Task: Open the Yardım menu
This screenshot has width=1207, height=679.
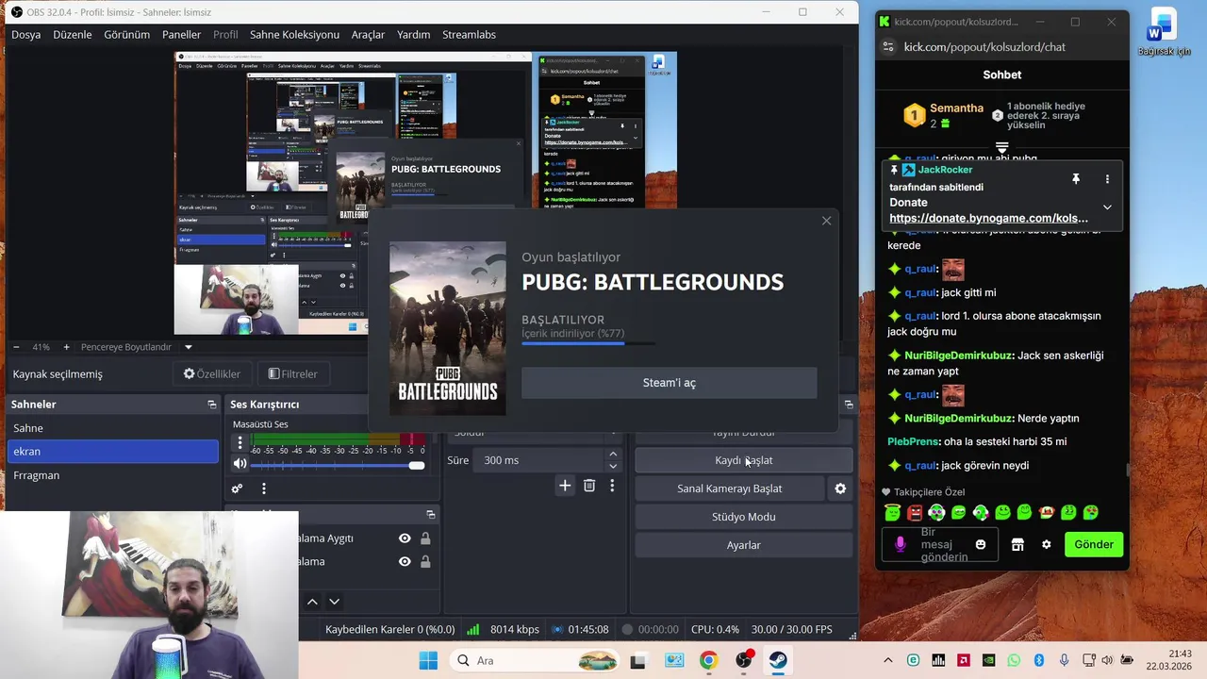Action: pyautogui.click(x=413, y=34)
